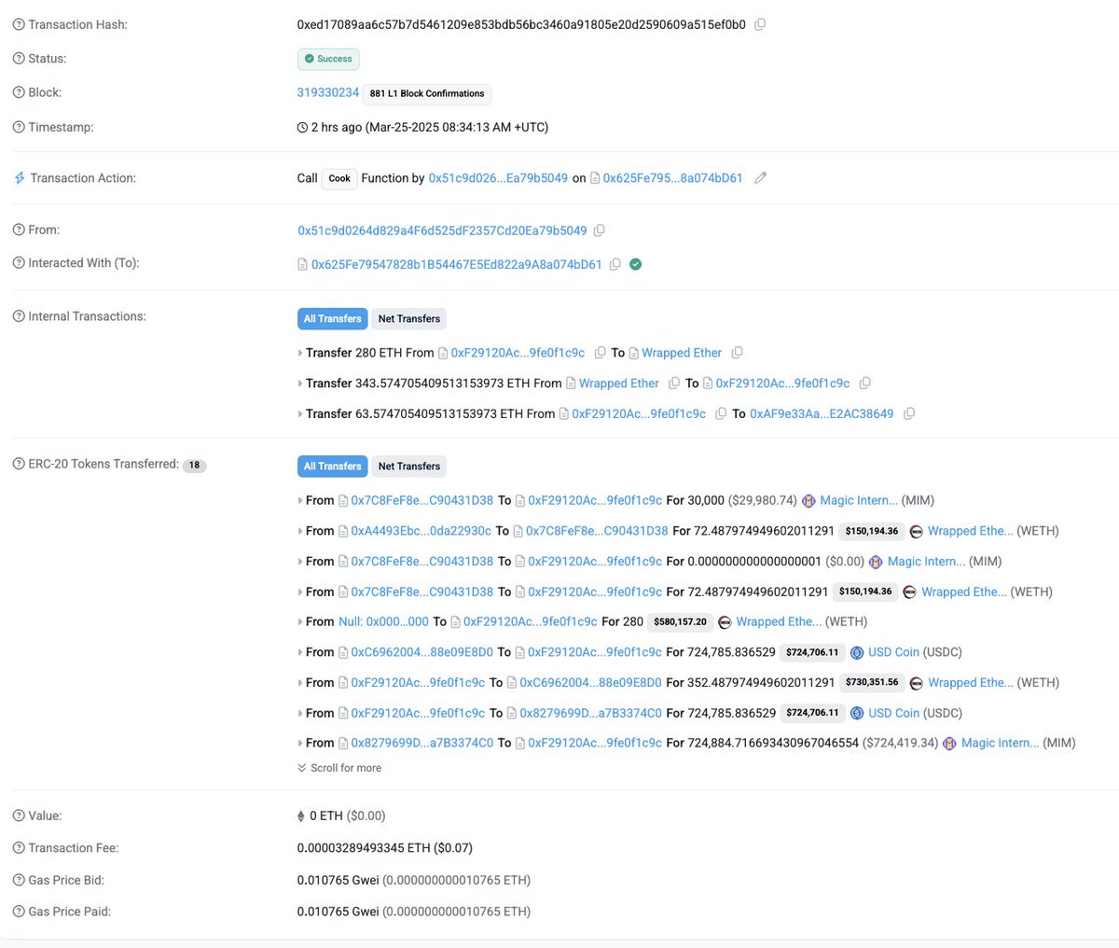
Task: Expand the 280 ETH internal transfer row
Action: click(300, 352)
